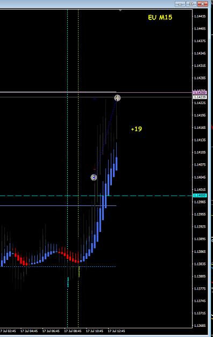Viewport: 213px width, 337px height.
Task: Click price scale value 1.13715
Action: pyautogui.click(x=200, y=313)
